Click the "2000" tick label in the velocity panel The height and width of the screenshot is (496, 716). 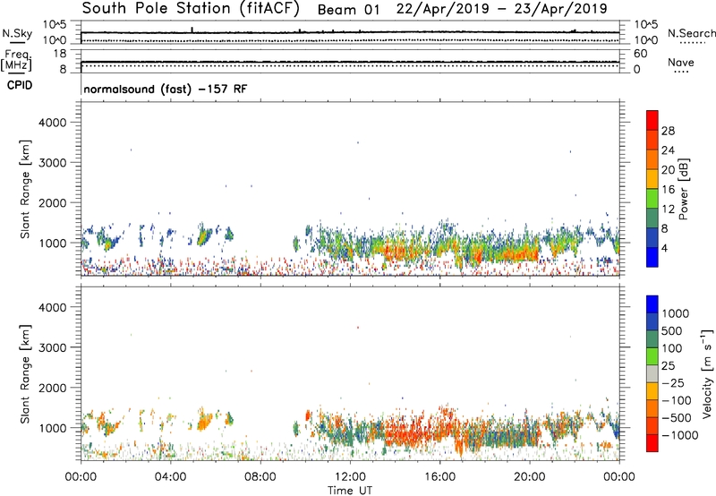[52, 388]
